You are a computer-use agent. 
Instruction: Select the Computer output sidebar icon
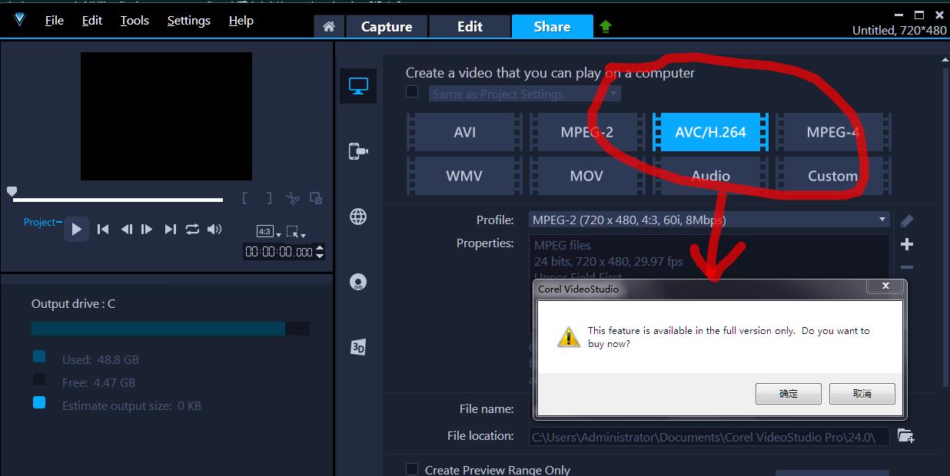(x=358, y=86)
